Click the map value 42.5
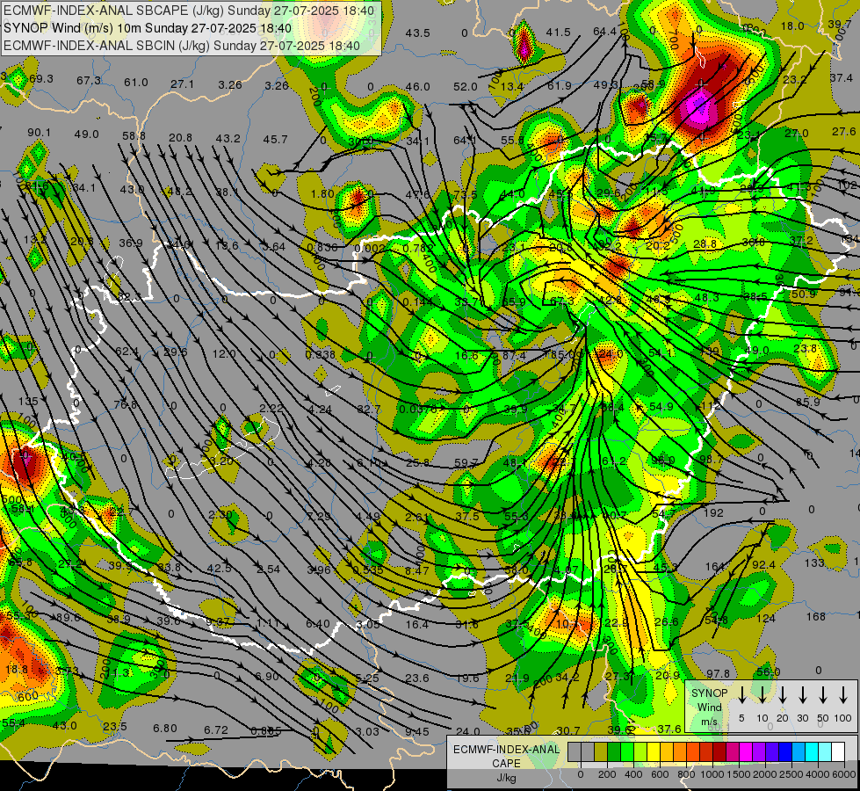This screenshot has height=791, width=860. click(219, 568)
